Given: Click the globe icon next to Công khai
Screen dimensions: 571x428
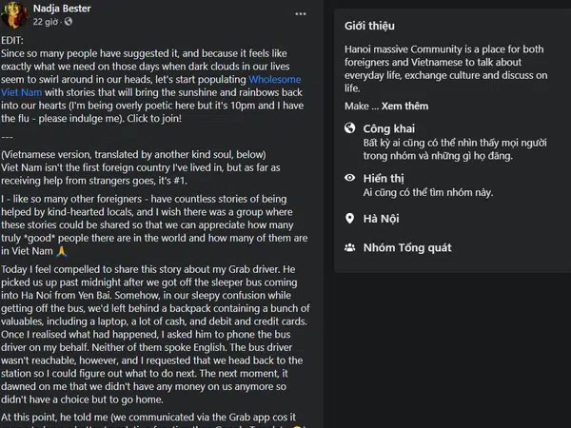Looking at the screenshot, I should [x=349, y=128].
